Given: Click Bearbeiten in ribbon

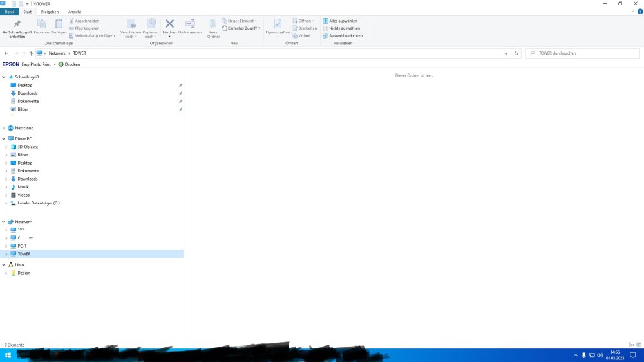Looking at the screenshot, I should [305, 28].
